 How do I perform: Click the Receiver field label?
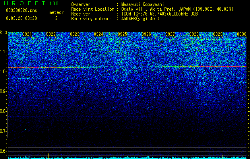(81, 14)
